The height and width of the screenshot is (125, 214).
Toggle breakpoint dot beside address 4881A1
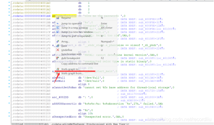tap(9, 6)
